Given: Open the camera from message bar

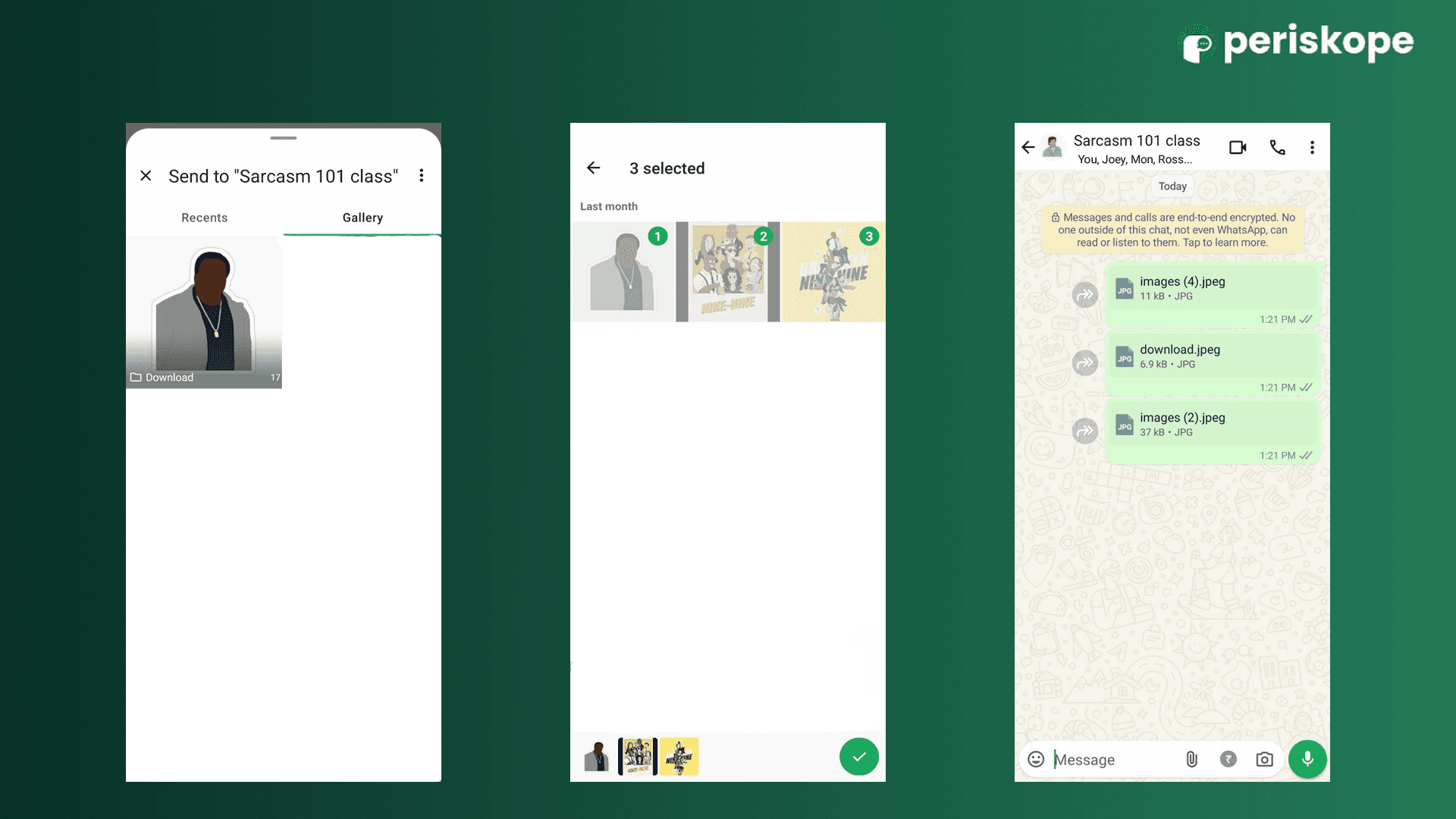Looking at the screenshot, I should point(1264,759).
